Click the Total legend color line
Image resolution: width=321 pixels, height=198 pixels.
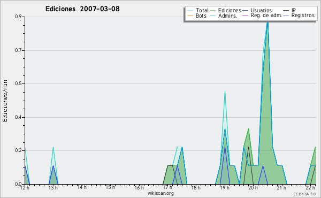190,10
